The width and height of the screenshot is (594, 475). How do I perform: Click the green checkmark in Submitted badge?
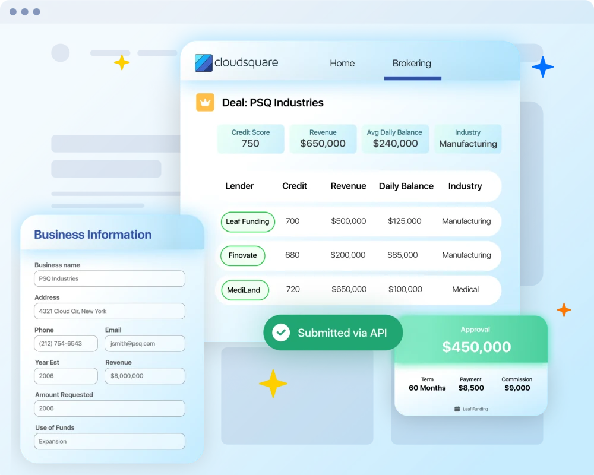click(281, 332)
